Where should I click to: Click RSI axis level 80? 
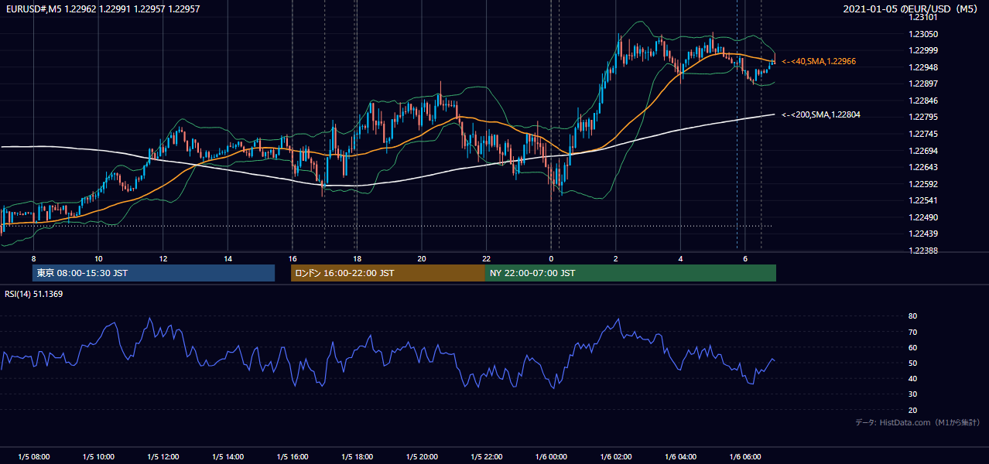(x=913, y=316)
